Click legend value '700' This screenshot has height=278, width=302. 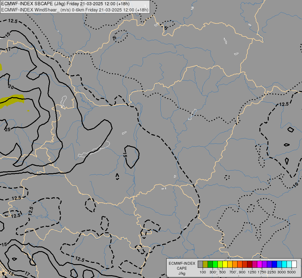point(233,272)
